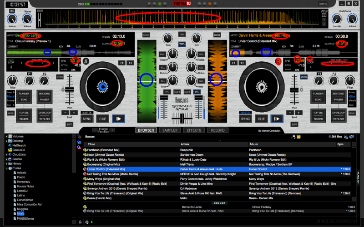Viewport: 364px width, 227px height.
Task: Click OVERLOOP/TK FILTER pad on deck B
Action: point(339,116)
